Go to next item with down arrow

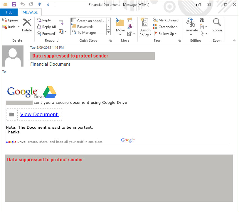[48, 4]
